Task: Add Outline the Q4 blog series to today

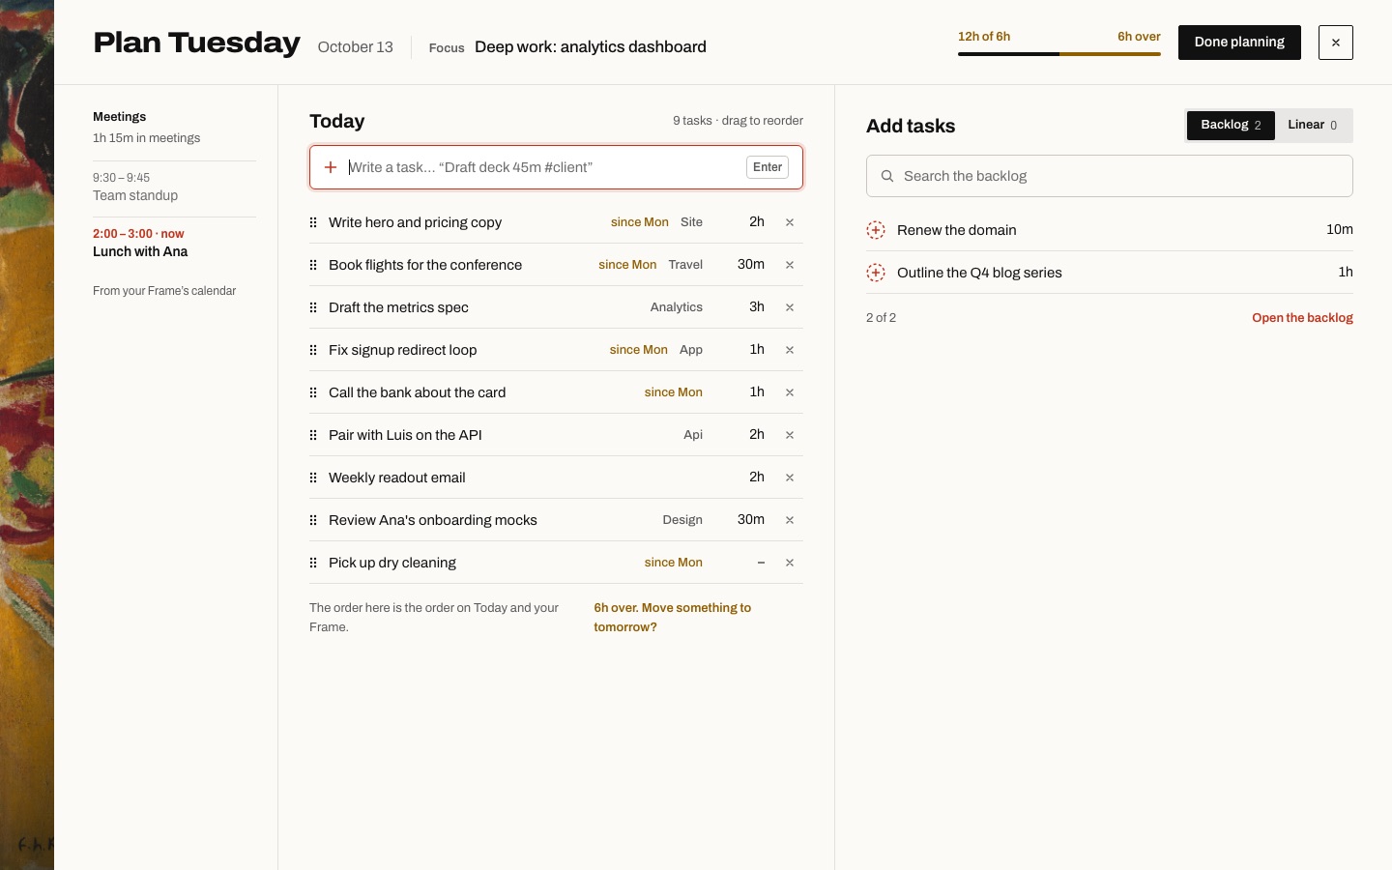Action: 876,273
